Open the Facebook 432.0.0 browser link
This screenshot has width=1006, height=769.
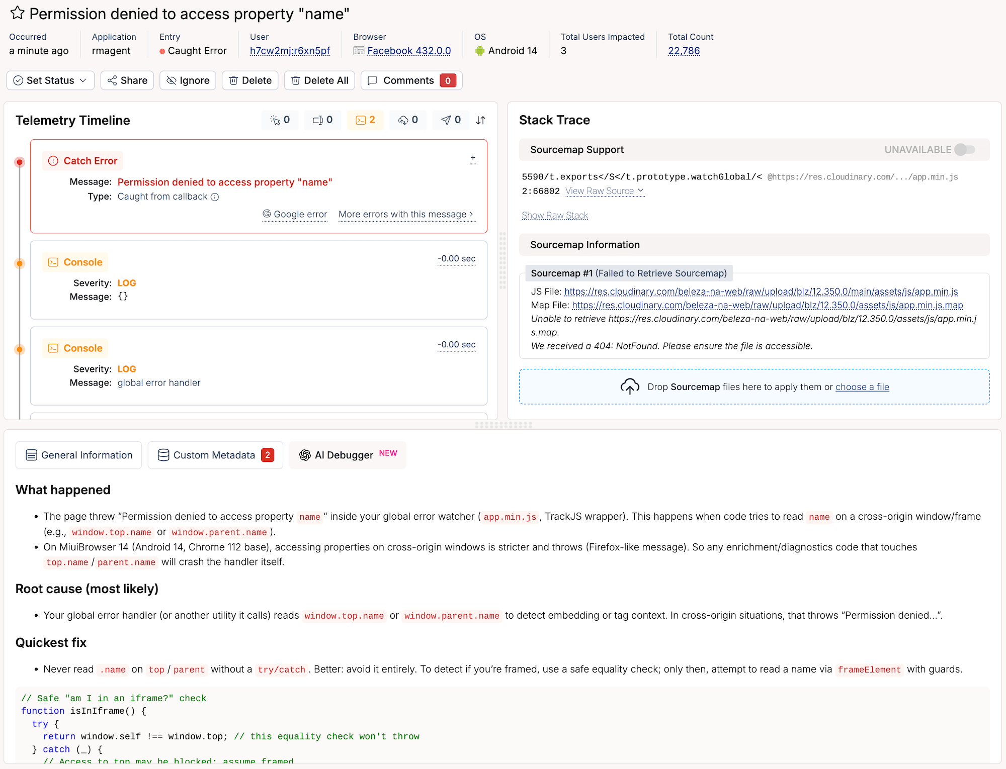click(409, 51)
